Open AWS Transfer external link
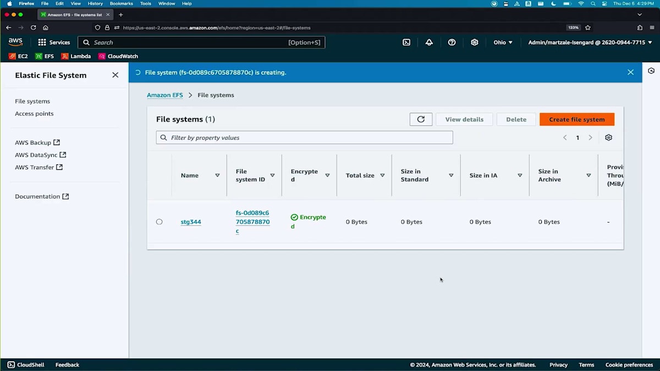Screen dimensions: 660x371 tap(38, 167)
